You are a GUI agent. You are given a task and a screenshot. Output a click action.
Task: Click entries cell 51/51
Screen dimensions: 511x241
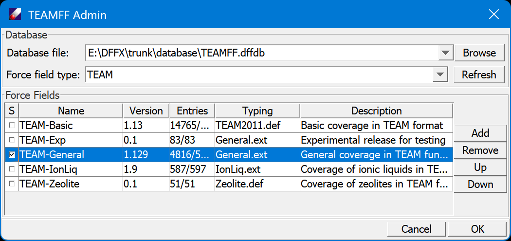(x=192, y=184)
